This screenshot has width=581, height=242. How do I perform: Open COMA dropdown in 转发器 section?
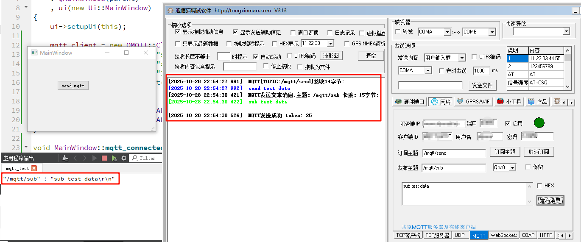pos(447,32)
